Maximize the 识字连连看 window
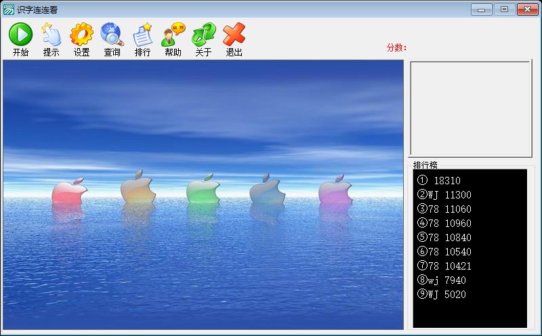The width and height of the screenshot is (542, 336). [x=504, y=9]
